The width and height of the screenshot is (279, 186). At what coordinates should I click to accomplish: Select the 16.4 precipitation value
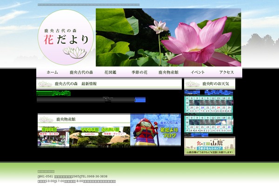(197, 131)
